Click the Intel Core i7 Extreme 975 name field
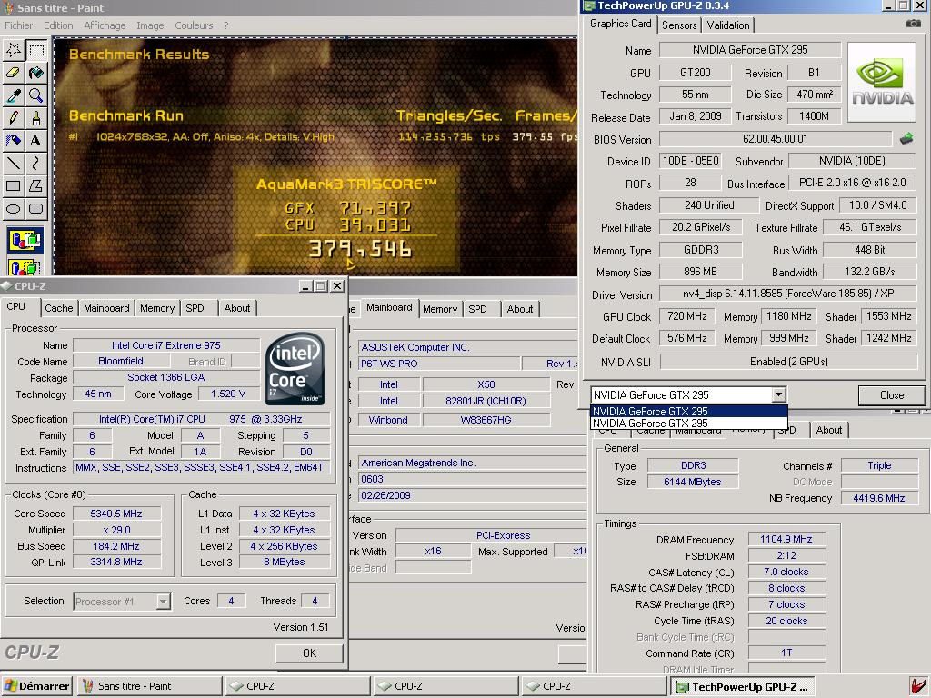This screenshot has width=931, height=698. pyautogui.click(x=166, y=345)
